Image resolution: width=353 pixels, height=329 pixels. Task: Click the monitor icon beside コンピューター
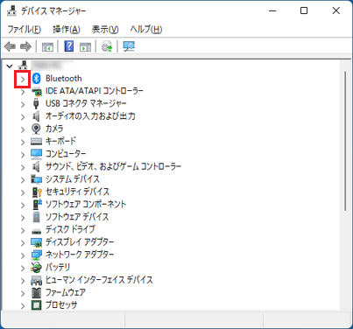pos(36,154)
